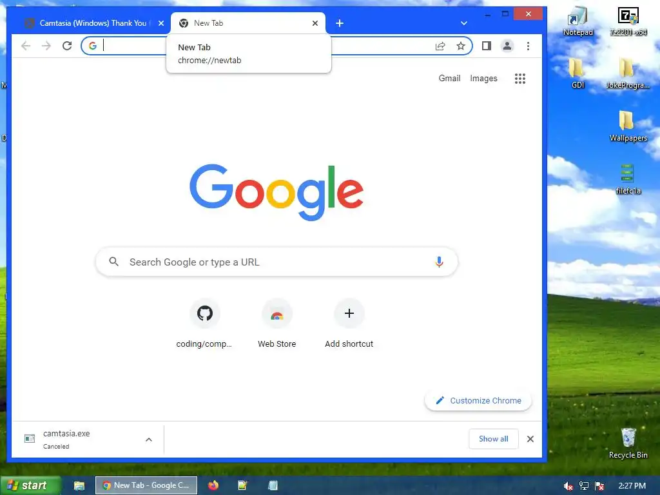The width and height of the screenshot is (660, 495).
Task: Select the Wallpapers folder on desktop
Action: click(x=628, y=126)
